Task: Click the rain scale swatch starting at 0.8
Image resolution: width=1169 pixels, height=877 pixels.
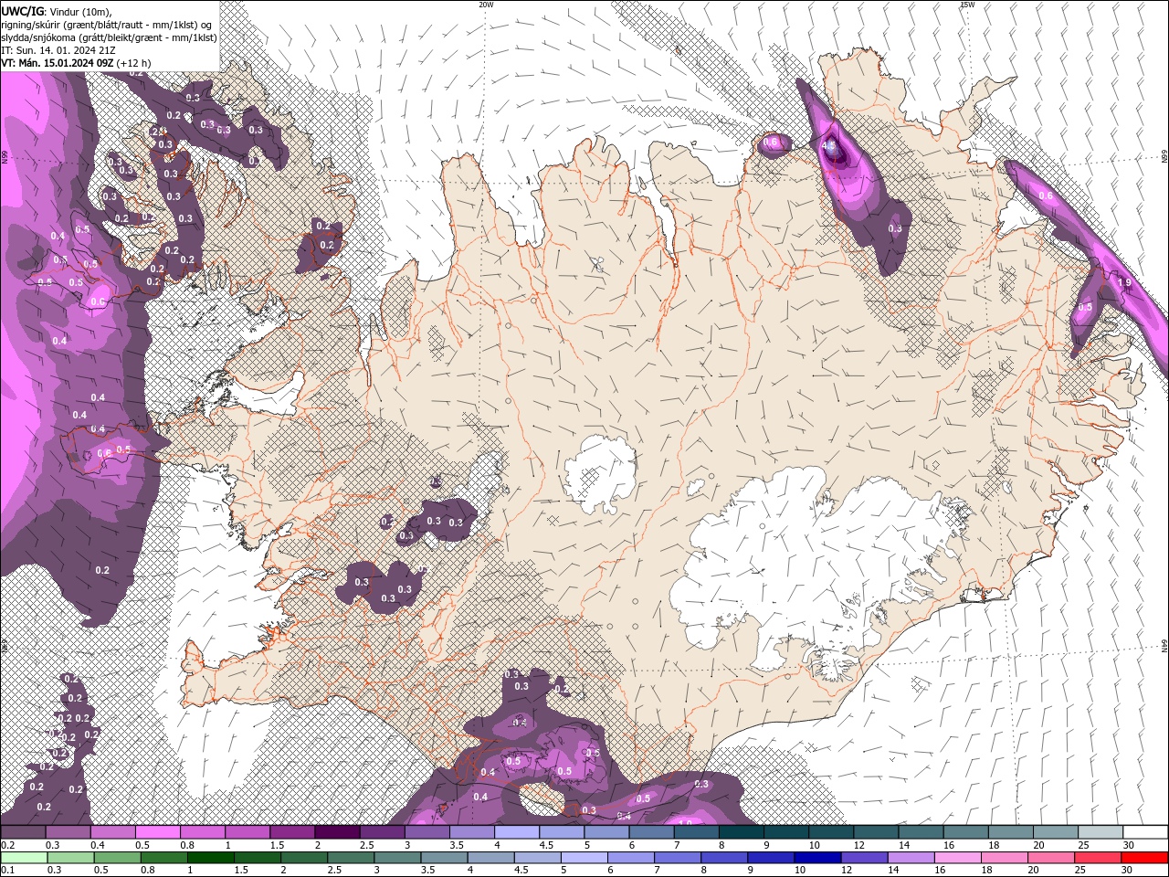Action: click(164, 858)
